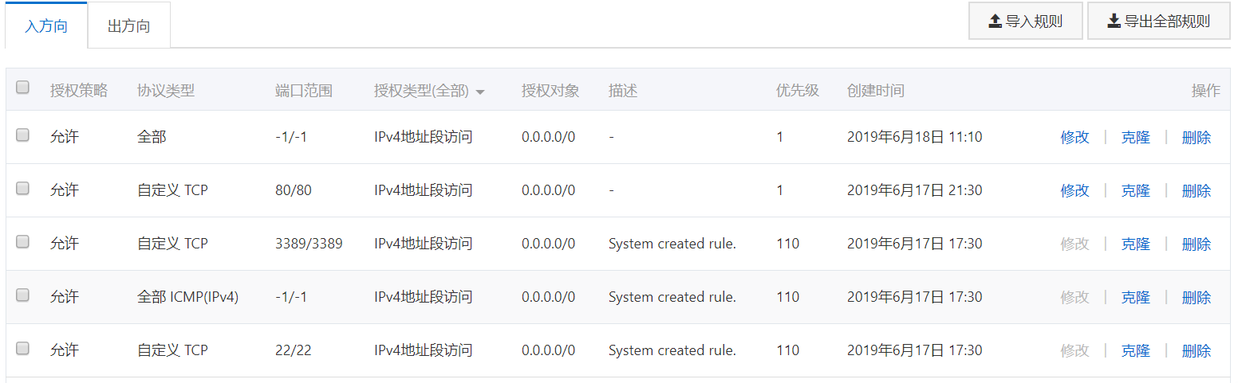1238x383 pixels.
Task: Click 克隆 for the 80/80 TCP rule
Action: [x=1135, y=190]
